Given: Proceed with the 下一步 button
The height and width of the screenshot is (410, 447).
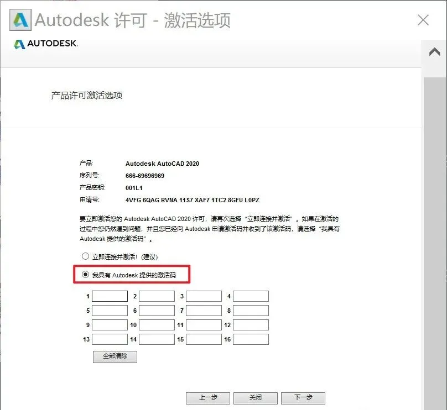Looking at the screenshot, I should [x=303, y=398].
